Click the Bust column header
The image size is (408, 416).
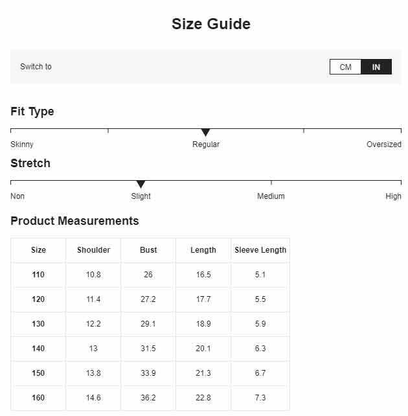point(148,250)
